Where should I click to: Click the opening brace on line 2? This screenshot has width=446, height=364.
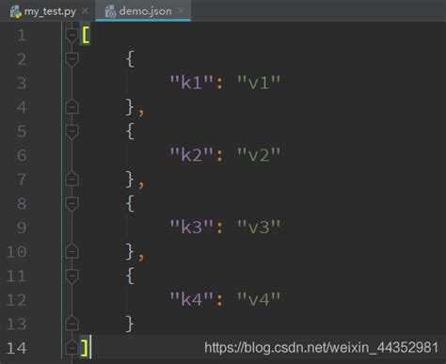pos(131,58)
